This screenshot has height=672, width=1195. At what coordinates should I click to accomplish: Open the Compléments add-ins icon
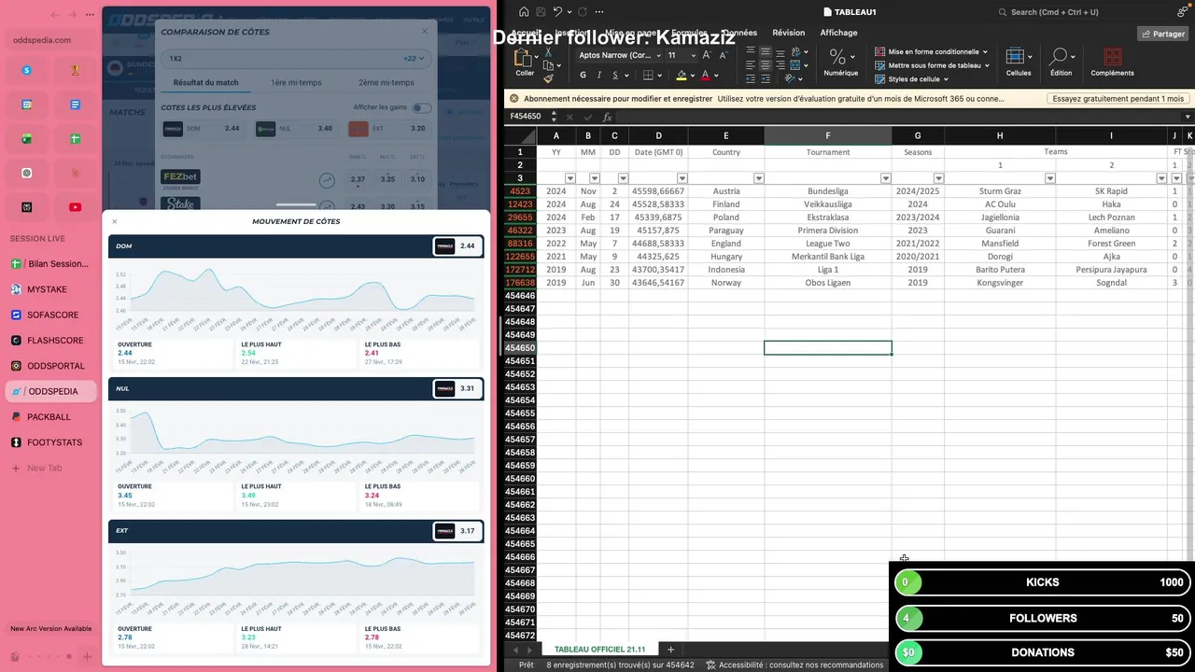click(1112, 63)
